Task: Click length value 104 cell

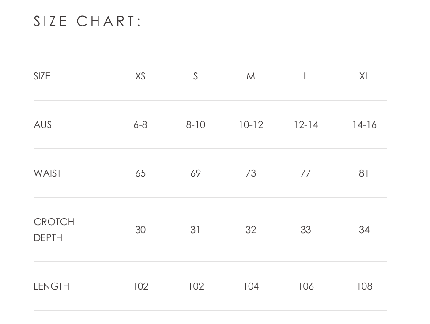Action: click(251, 286)
